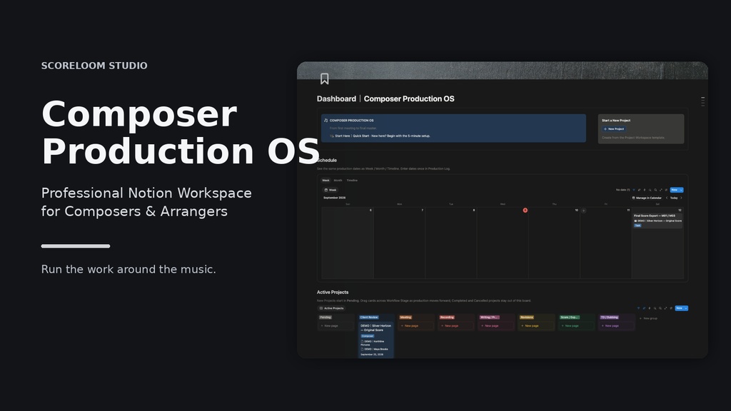Click the September 2026 month label
Viewport: 731px width, 411px height.
pos(334,198)
